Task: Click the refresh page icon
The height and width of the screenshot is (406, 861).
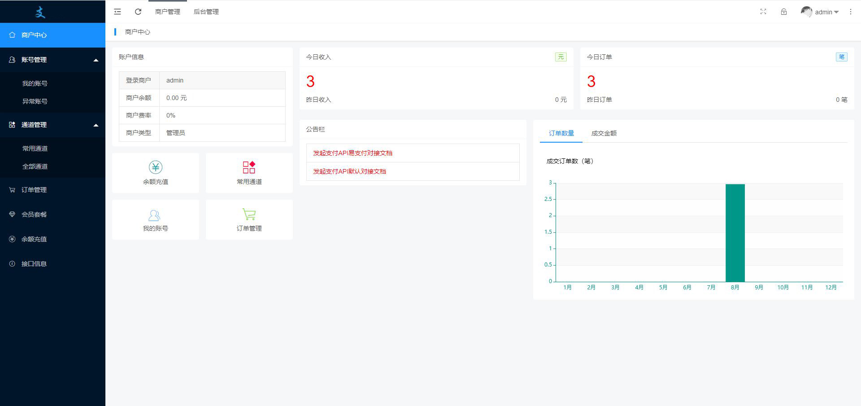Action: tap(138, 12)
